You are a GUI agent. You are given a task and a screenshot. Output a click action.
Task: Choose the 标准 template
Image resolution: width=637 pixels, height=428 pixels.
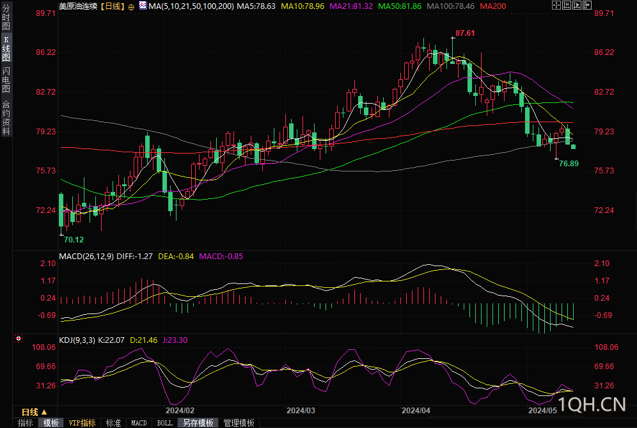[x=113, y=423]
